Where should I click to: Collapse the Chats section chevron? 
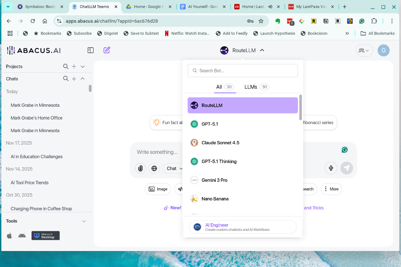pyautogui.click(x=82, y=79)
